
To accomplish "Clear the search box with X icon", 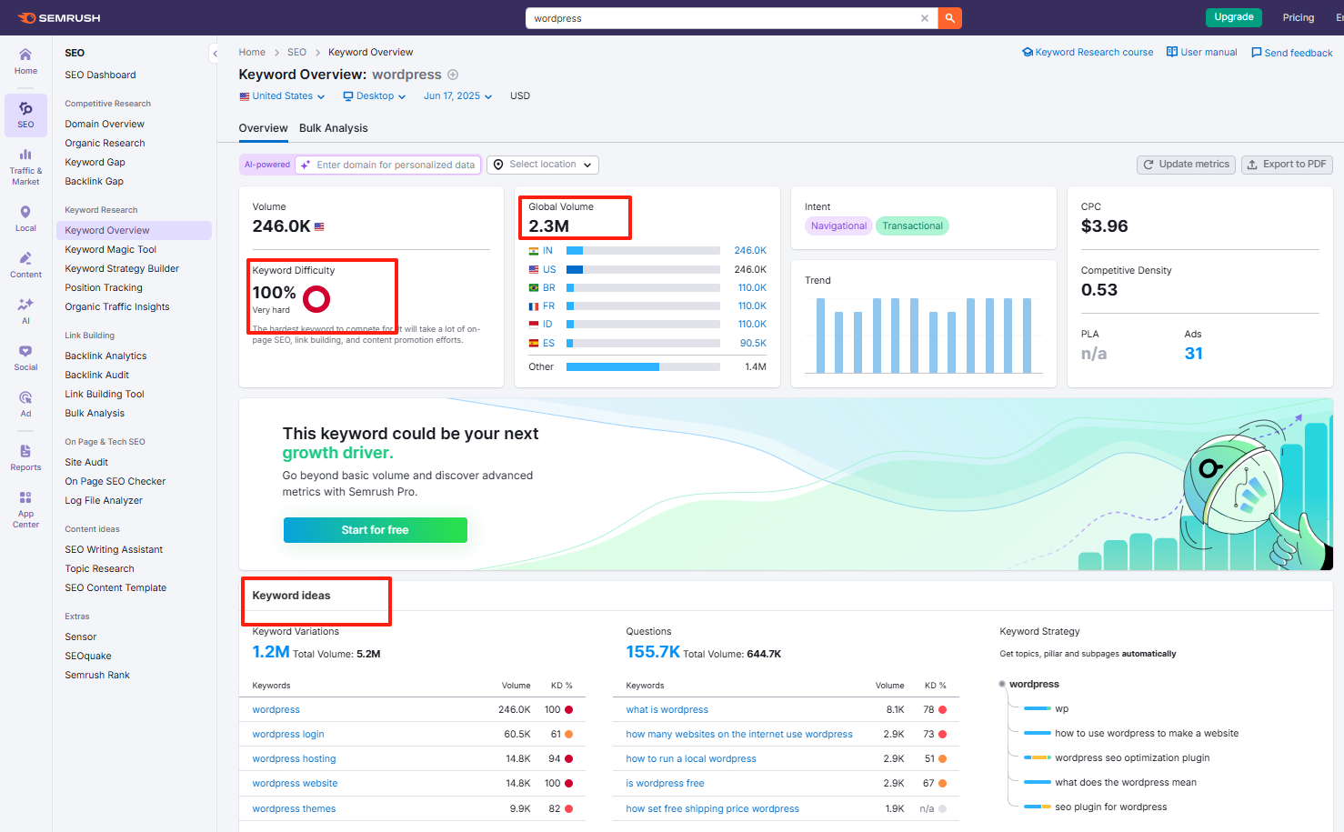I will click(925, 18).
